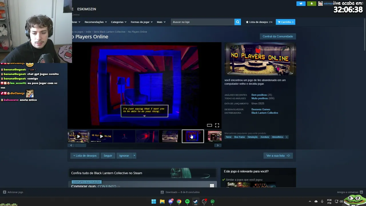The height and width of the screenshot is (206, 366).
Task: Open the Steam announcements megaphone button
Action: [x=301, y=3]
